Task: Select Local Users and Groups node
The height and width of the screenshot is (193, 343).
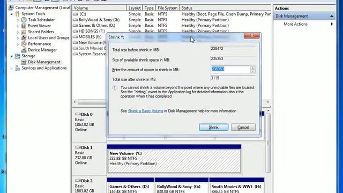Action: coord(49,38)
